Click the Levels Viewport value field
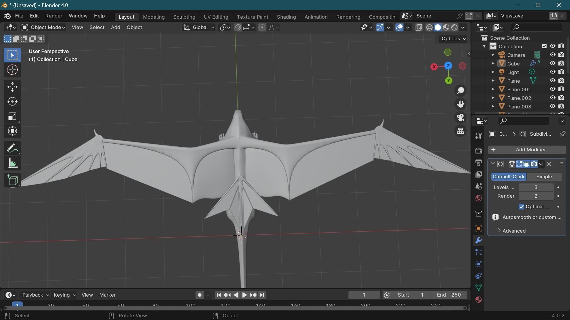 point(536,188)
